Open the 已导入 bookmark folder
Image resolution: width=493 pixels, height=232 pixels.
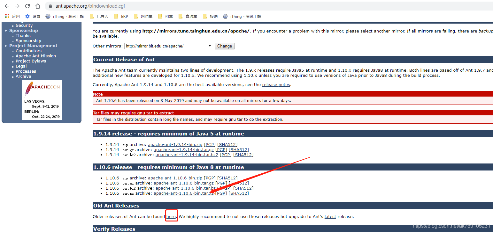click(99, 16)
